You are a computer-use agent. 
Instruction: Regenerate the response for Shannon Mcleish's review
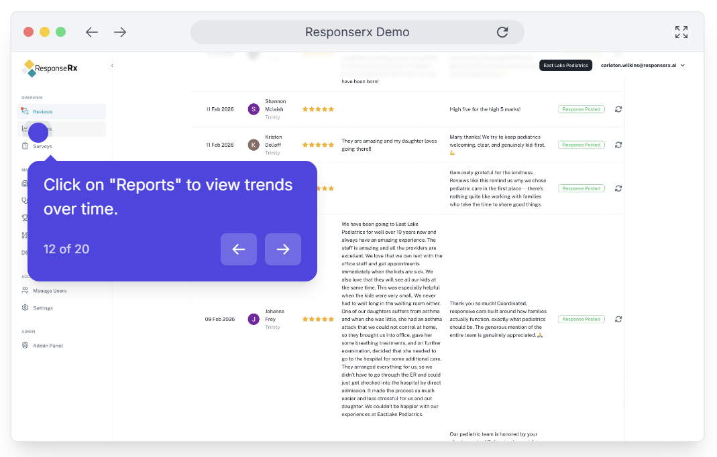(618, 109)
